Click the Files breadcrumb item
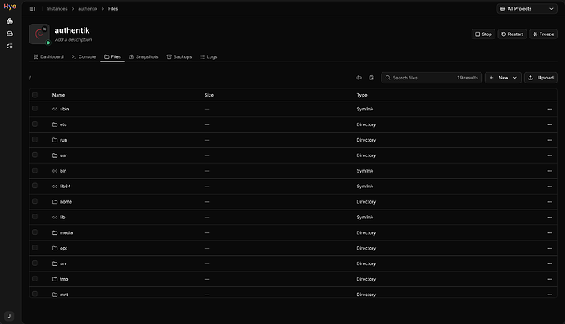The height and width of the screenshot is (324, 565). point(113,9)
